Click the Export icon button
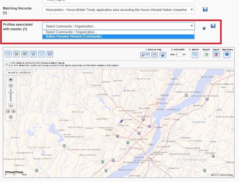The height and width of the screenshot is (182, 239). (x=206, y=55)
